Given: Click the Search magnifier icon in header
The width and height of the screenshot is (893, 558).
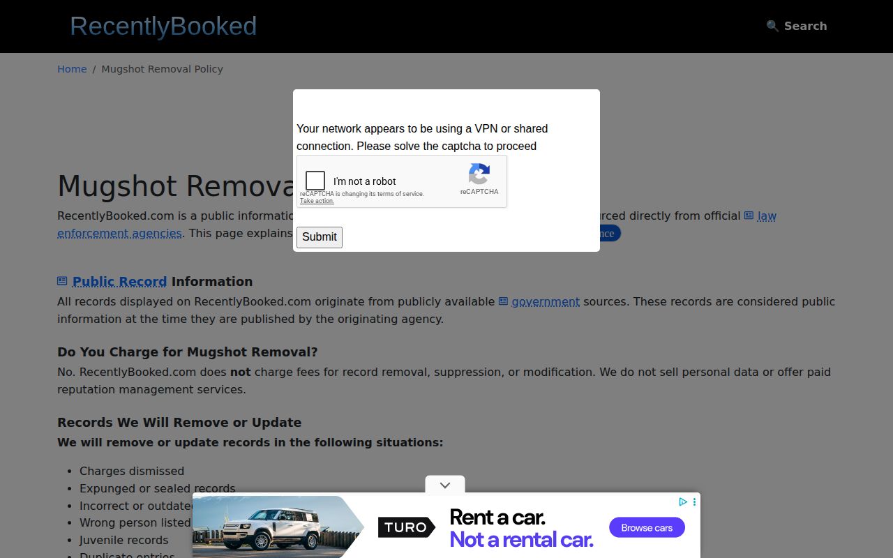Looking at the screenshot, I should coord(772,26).
